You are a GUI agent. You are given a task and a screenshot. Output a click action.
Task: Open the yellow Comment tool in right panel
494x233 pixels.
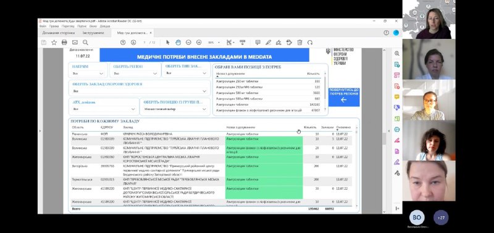coord(397,97)
